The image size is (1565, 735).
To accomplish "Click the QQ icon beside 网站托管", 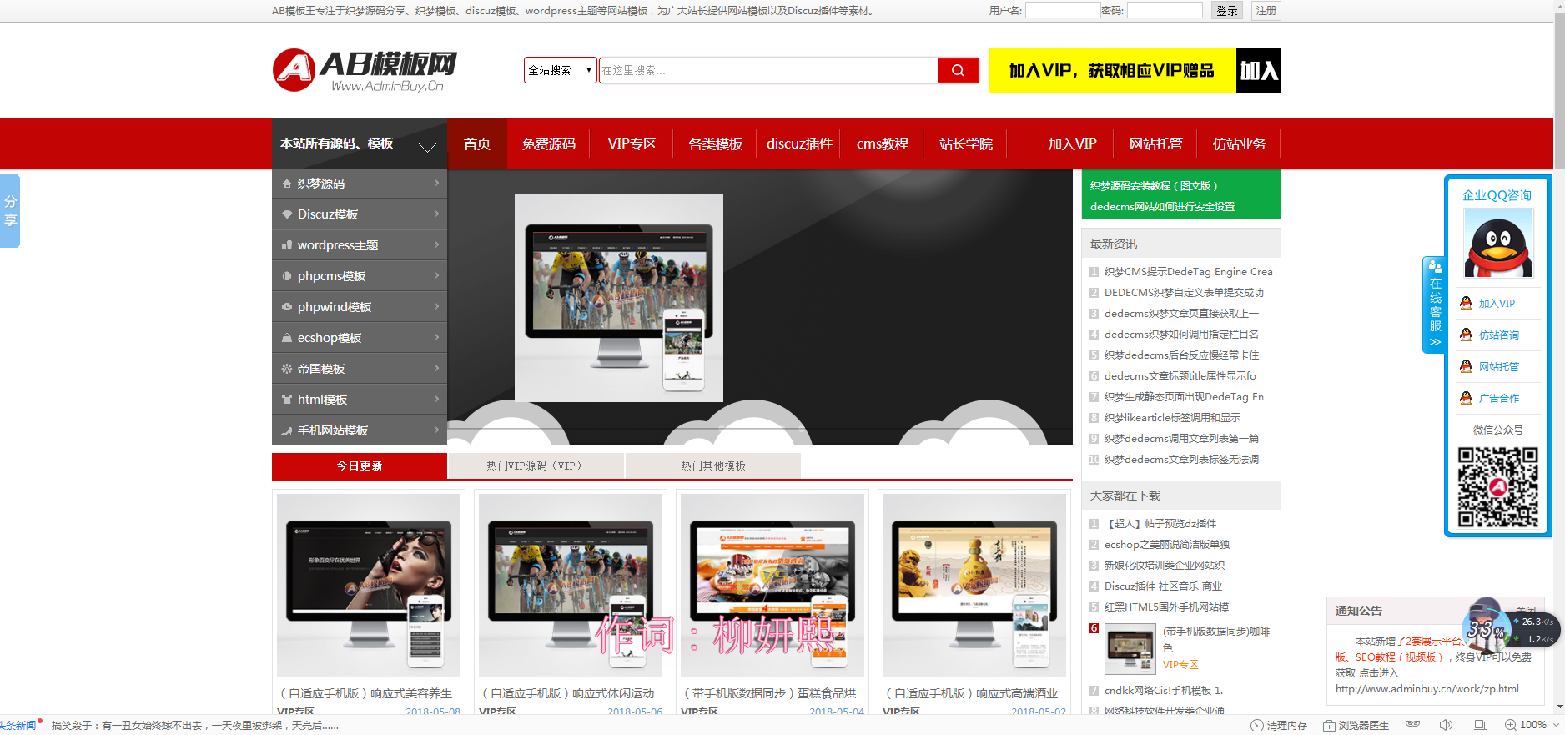I will point(1466,366).
